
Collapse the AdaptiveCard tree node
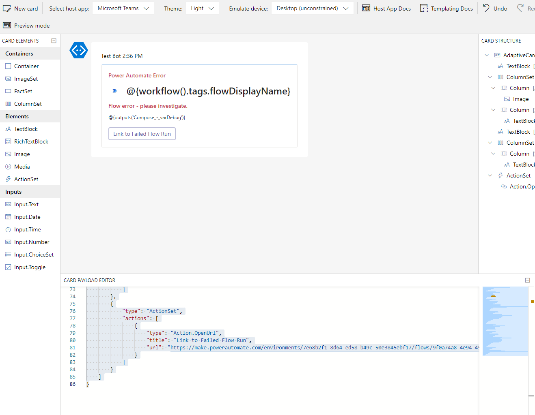pos(487,55)
